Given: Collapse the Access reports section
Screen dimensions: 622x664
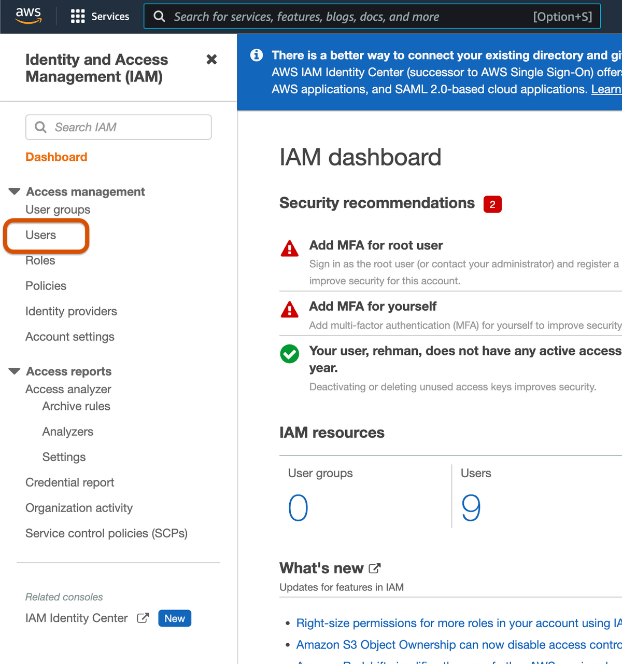Looking at the screenshot, I should tap(15, 371).
